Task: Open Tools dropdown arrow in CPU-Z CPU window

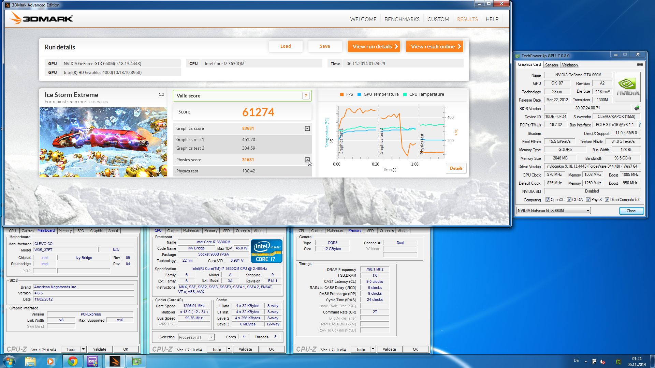Action: [229, 349]
